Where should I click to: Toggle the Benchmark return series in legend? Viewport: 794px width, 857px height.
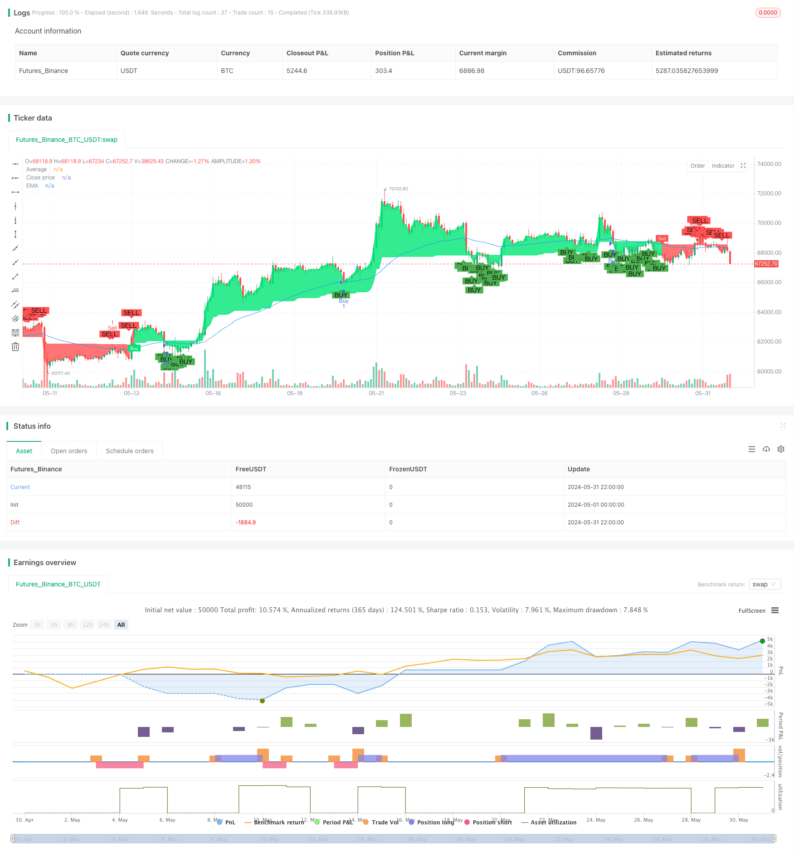tap(274, 822)
